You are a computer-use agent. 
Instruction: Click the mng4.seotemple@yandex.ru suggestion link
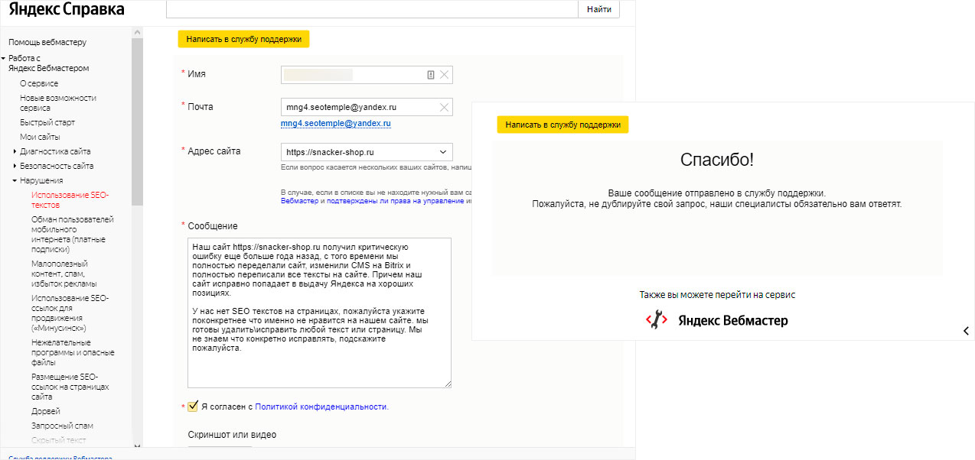tap(336, 123)
